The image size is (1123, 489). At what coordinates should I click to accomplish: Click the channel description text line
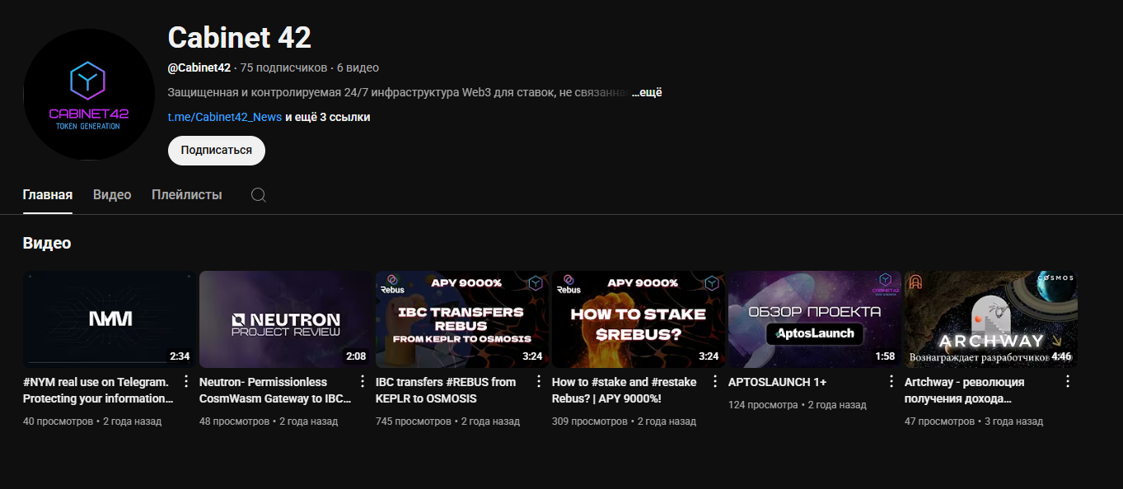point(399,92)
